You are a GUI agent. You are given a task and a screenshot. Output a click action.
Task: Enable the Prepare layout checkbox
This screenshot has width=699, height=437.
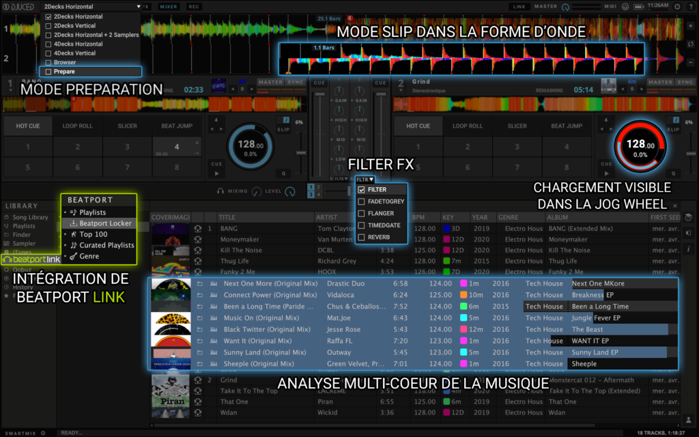(x=48, y=72)
